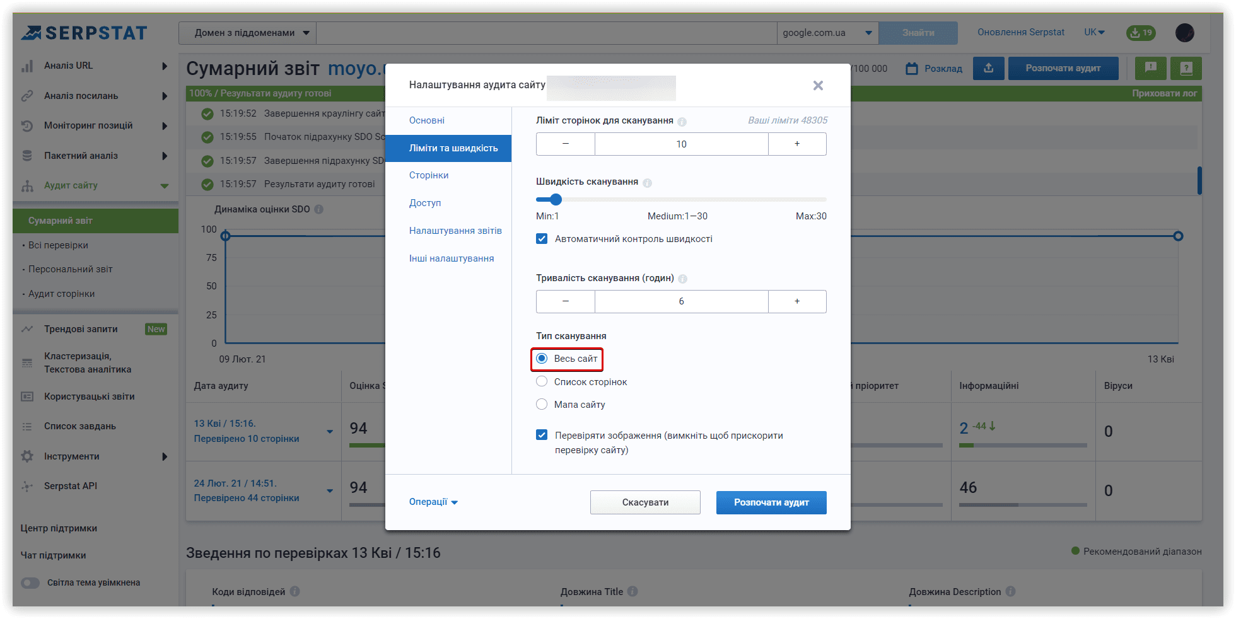Expand the Аналіз URL menu arrow

point(165,66)
